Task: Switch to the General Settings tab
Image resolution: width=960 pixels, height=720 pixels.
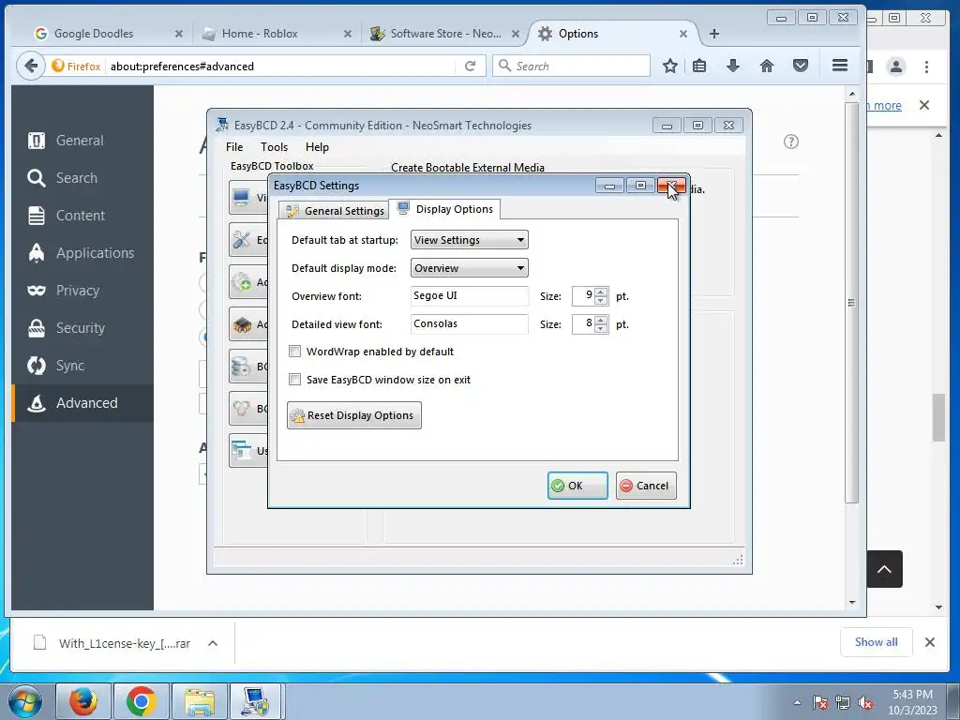Action: click(335, 211)
